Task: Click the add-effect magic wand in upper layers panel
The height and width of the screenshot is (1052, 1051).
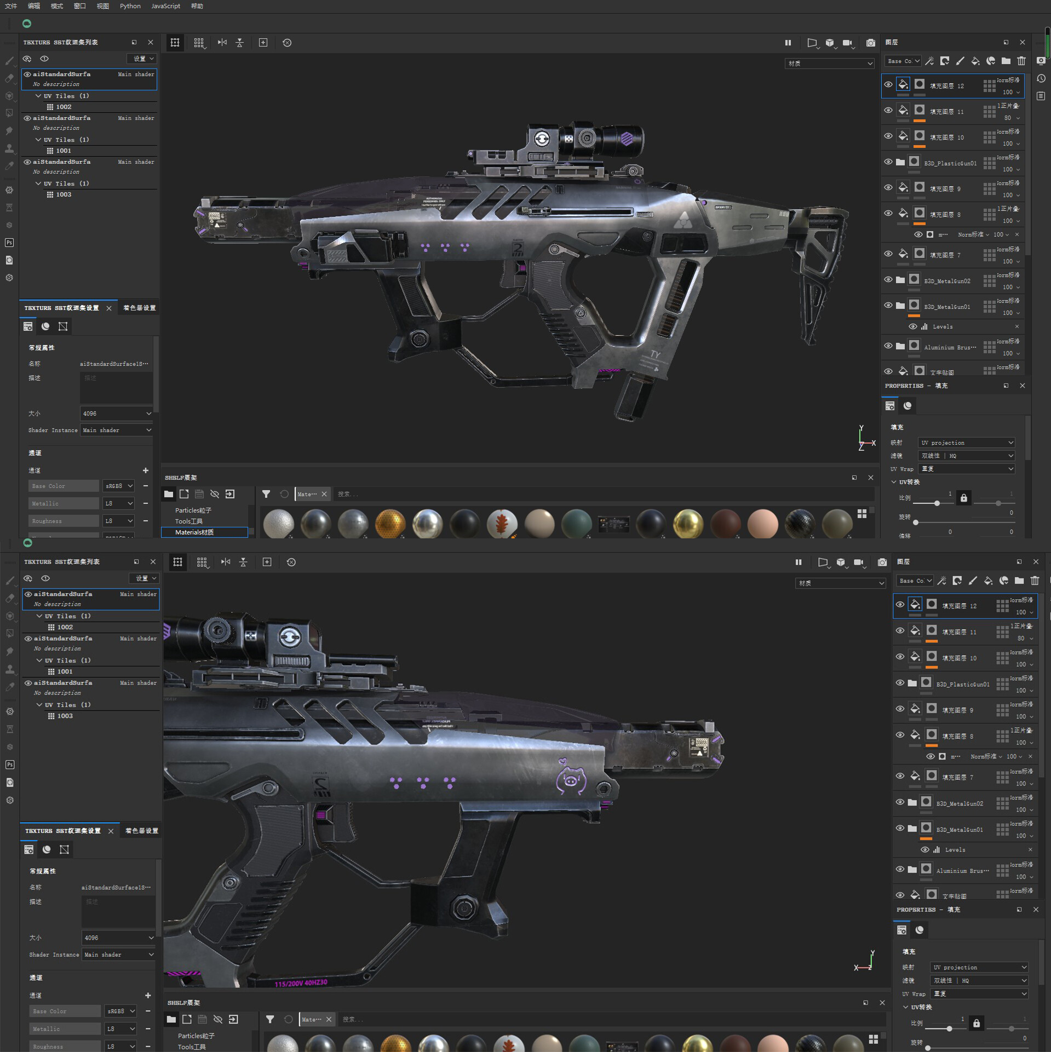Action: tap(929, 61)
